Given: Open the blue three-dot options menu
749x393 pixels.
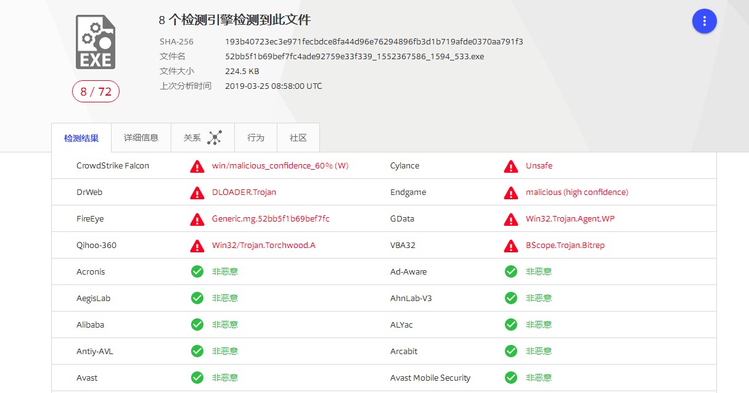Looking at the screenshot, I should [704, 22].
